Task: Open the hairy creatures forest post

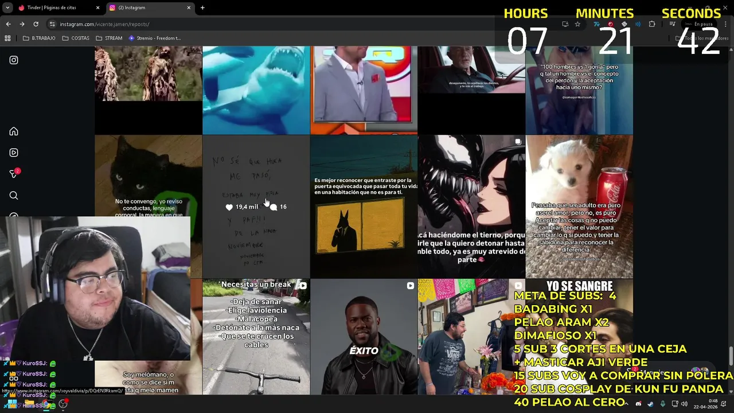Action: tap(148, 90)
